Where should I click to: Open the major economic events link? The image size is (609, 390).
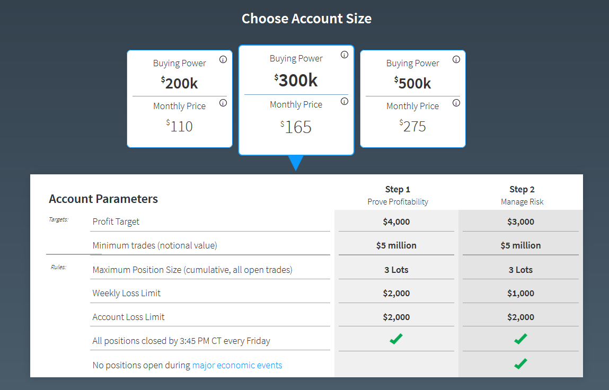(x=237, y=365)
